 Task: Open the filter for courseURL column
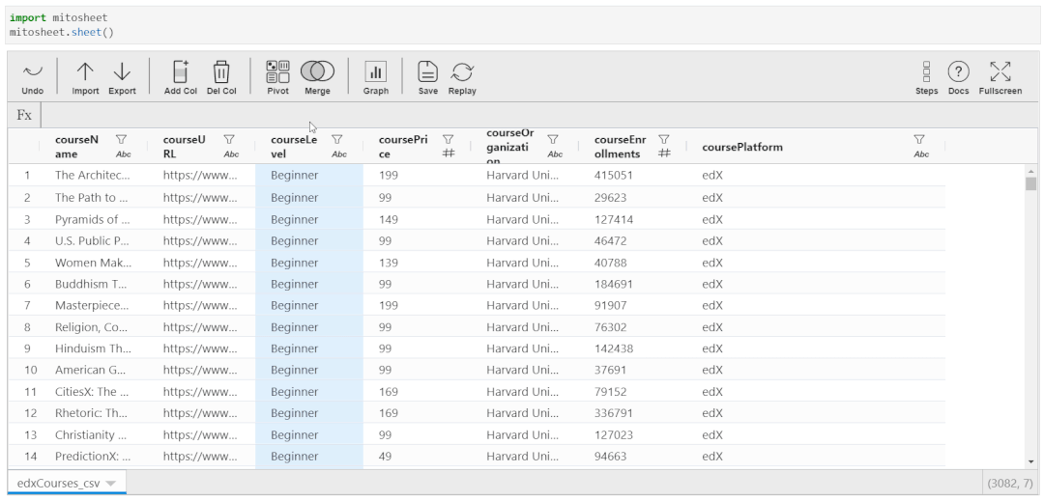pyautogui.click(x=229, y=140)
